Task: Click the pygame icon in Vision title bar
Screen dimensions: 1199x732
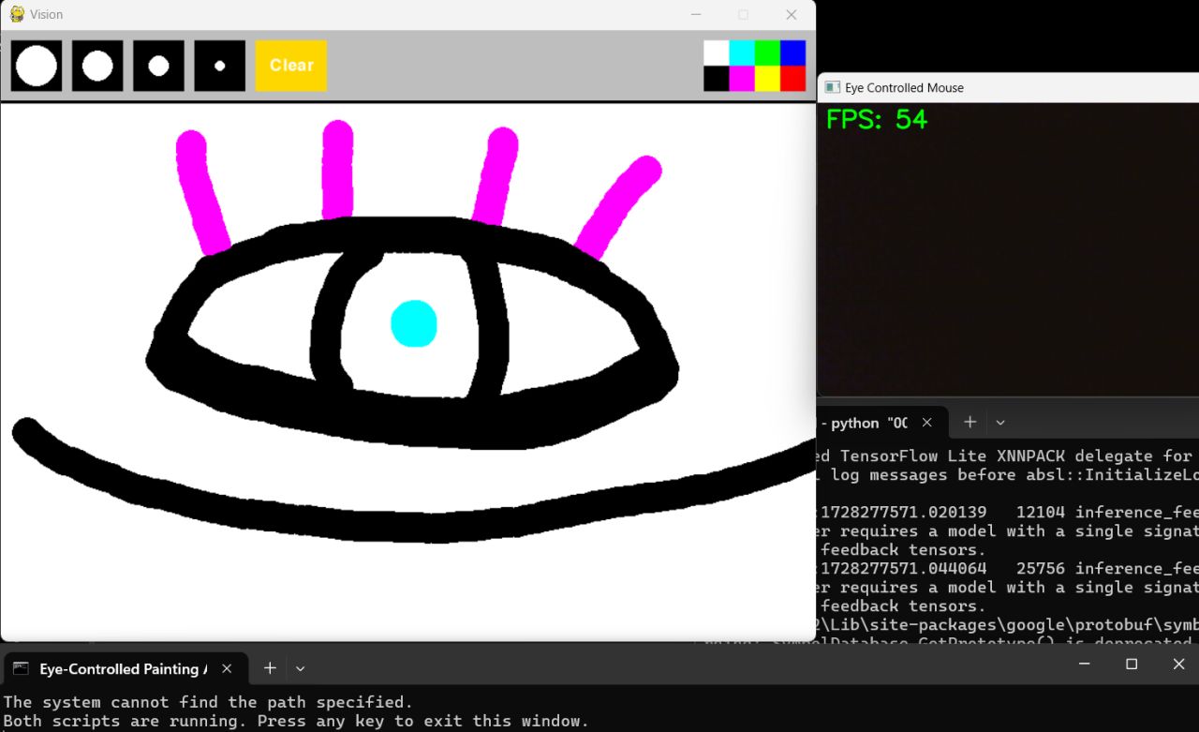Action: (17, 14)
